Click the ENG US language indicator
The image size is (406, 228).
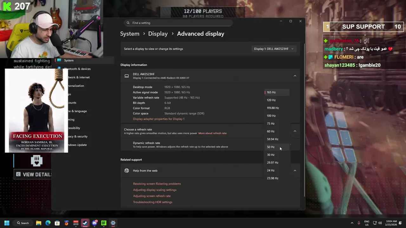tap(367, 223)
